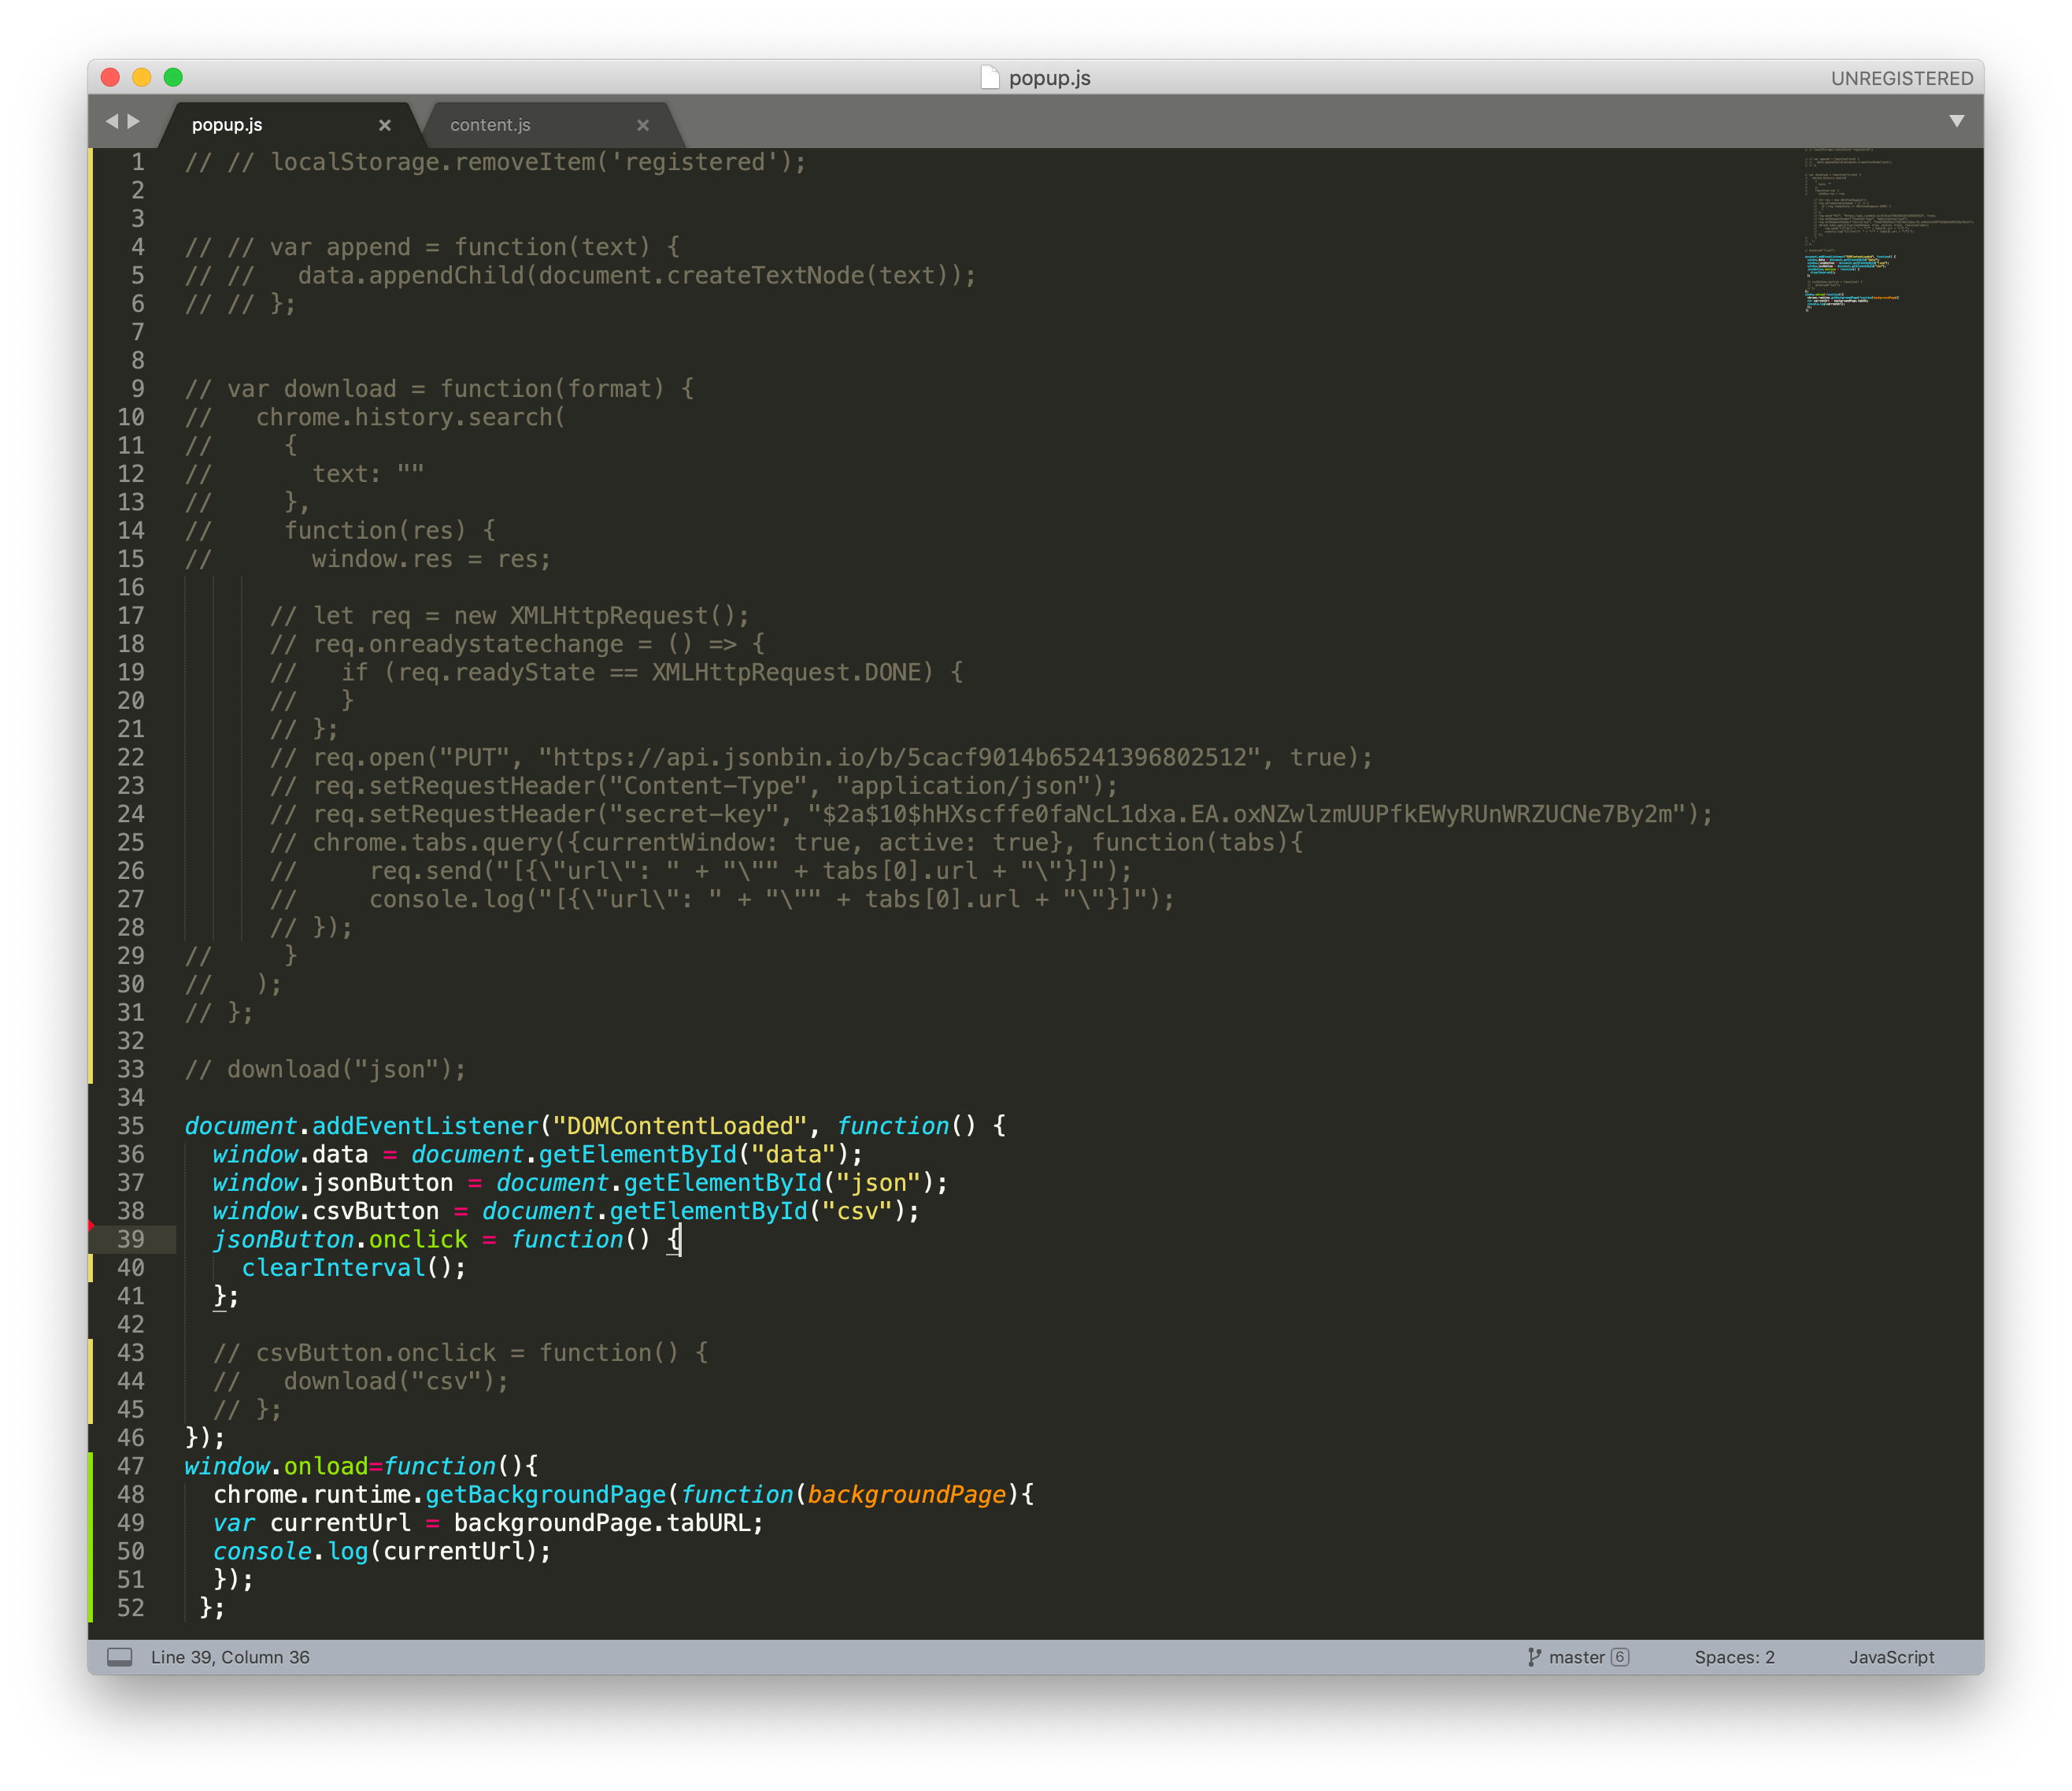This screenshot has height=1791, width=2072.
Task: Toggle the side panel switcher icon in status bar
Action: pos(120,1657)
